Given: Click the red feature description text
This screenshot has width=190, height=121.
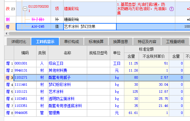Looking at the screenshot, I should pyautogui.click(x=142, y=9).
